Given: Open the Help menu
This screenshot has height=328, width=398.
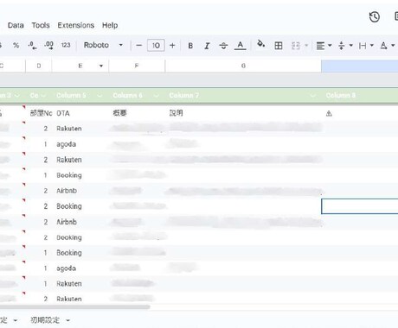Looking at the screenshot, I should [110, 25].
